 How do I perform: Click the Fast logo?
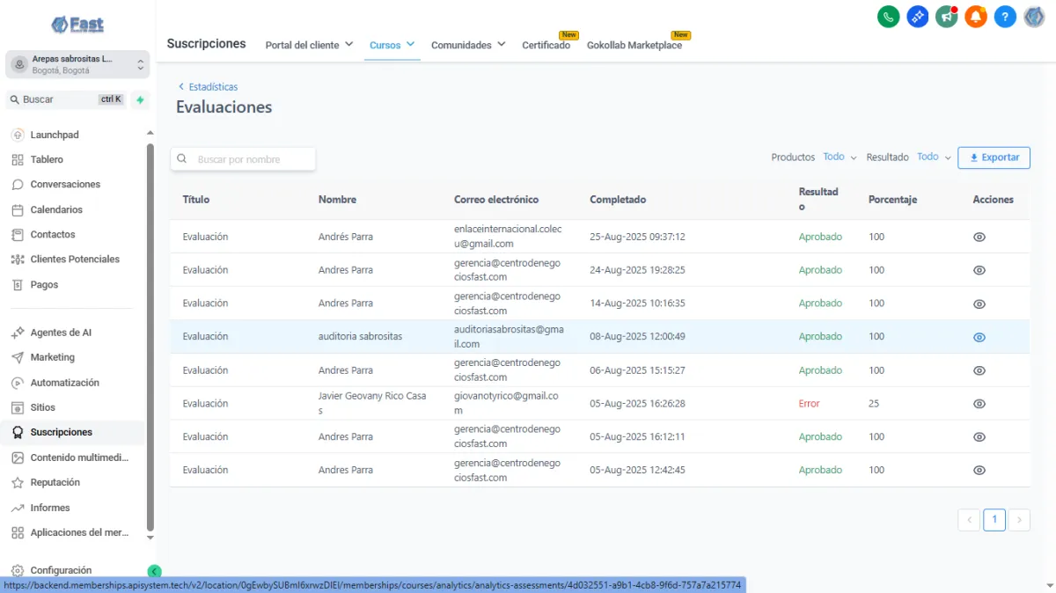[77, 25]
